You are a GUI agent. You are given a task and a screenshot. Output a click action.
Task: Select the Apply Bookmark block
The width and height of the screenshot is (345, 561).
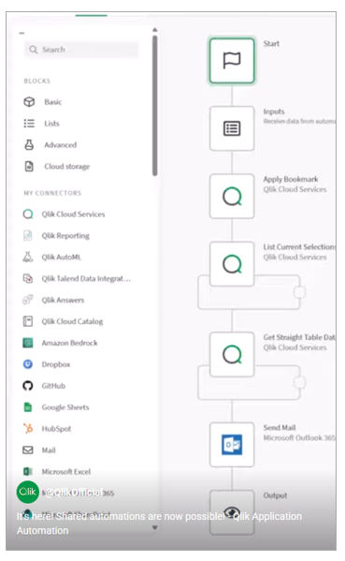(232, 196)
